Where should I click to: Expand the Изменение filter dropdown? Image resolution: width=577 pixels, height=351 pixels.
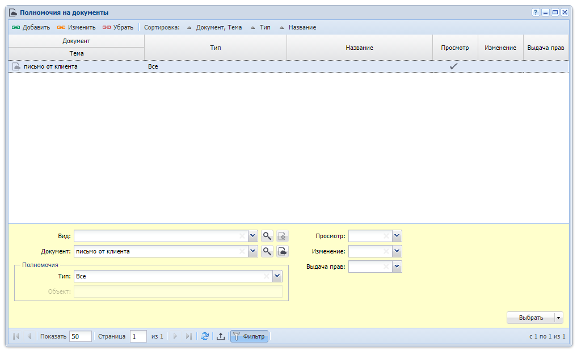click(397, 251)
